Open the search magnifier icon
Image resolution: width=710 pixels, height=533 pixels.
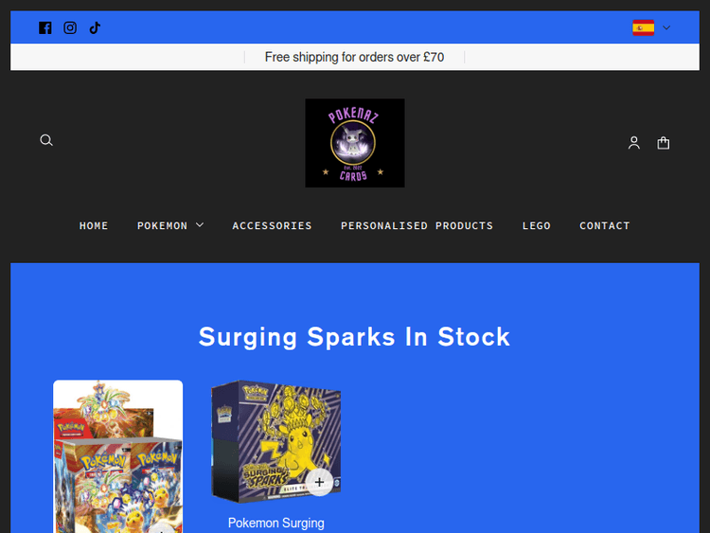pyautogui.click(x=46, y=140)
